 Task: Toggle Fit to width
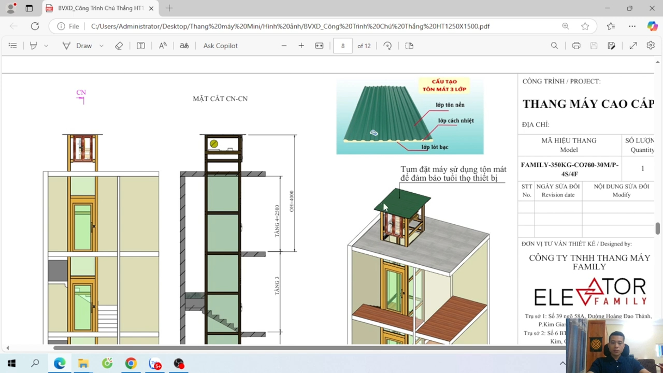[x=319, y=46]
